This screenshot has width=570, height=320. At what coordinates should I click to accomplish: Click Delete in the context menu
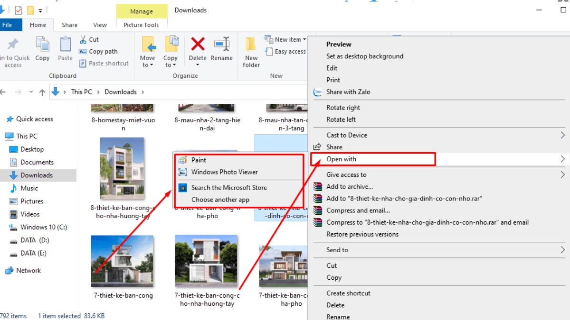pyautogui.click(x=335, y=305)
